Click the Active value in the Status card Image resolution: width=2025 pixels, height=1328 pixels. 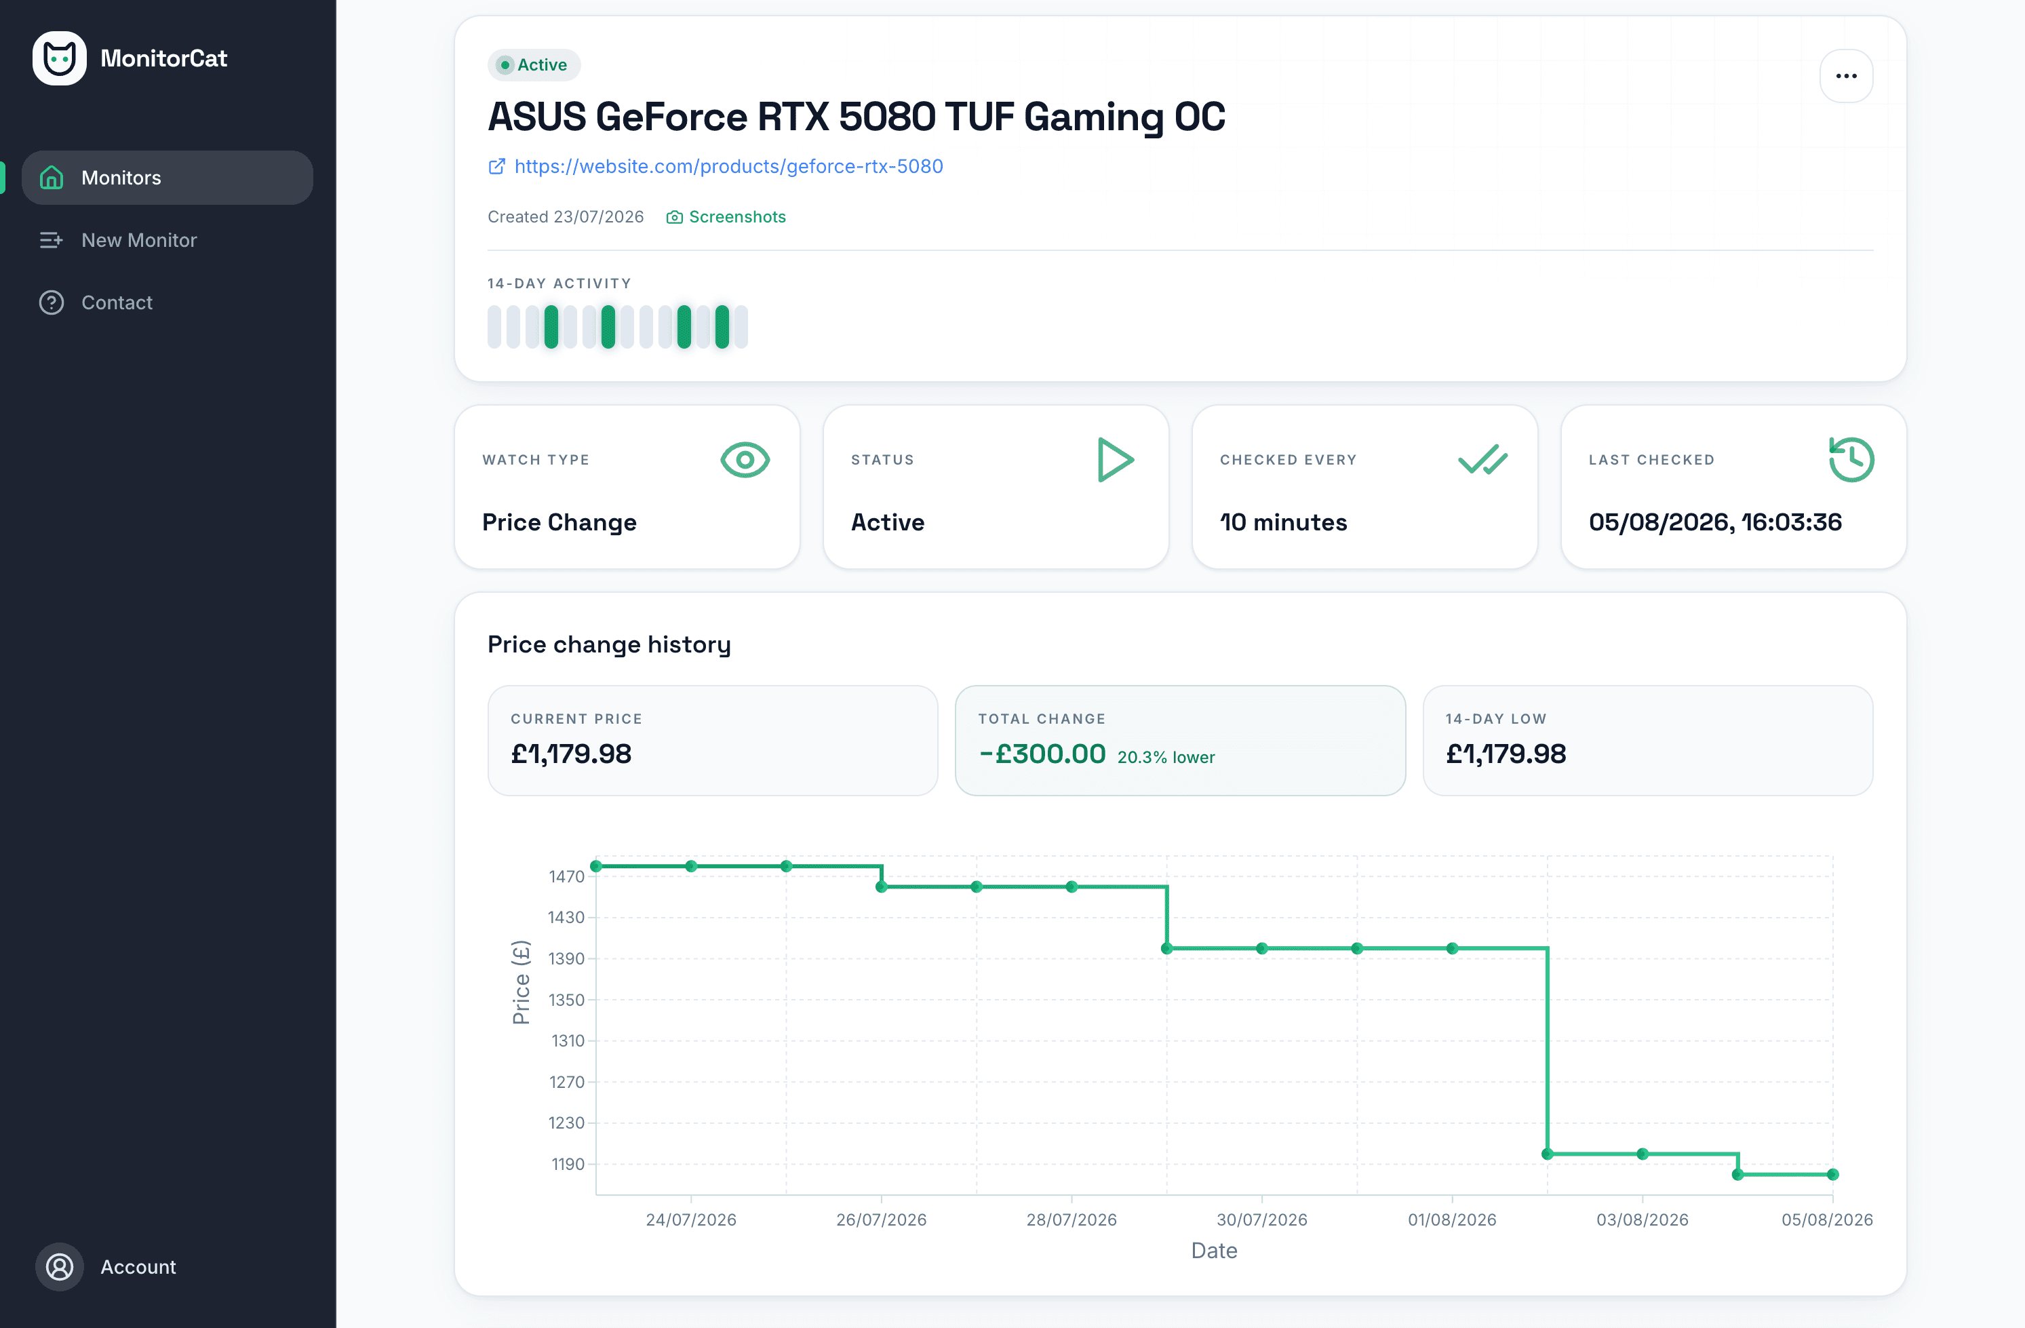point(888,522)
